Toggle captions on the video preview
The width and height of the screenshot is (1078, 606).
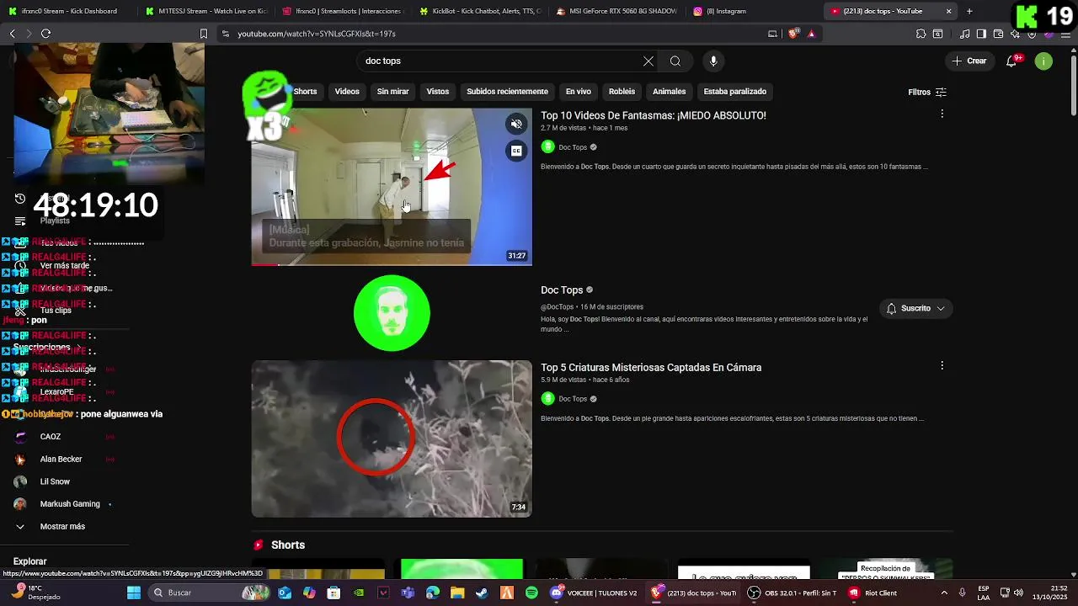pos(517,151)
